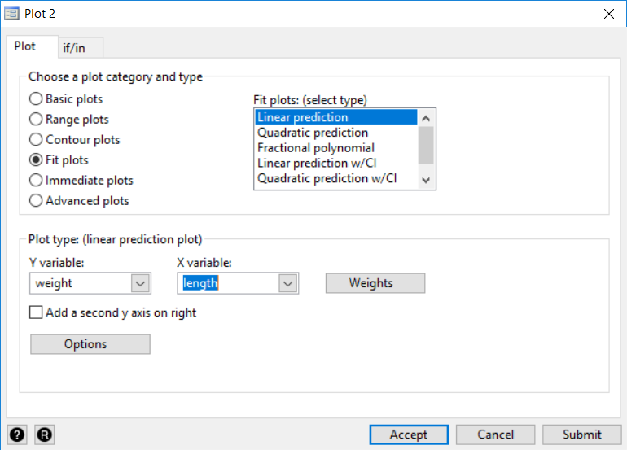Select Quadratic prediction in the list
Screen dimensions: 627x450
tap(313, 133)
